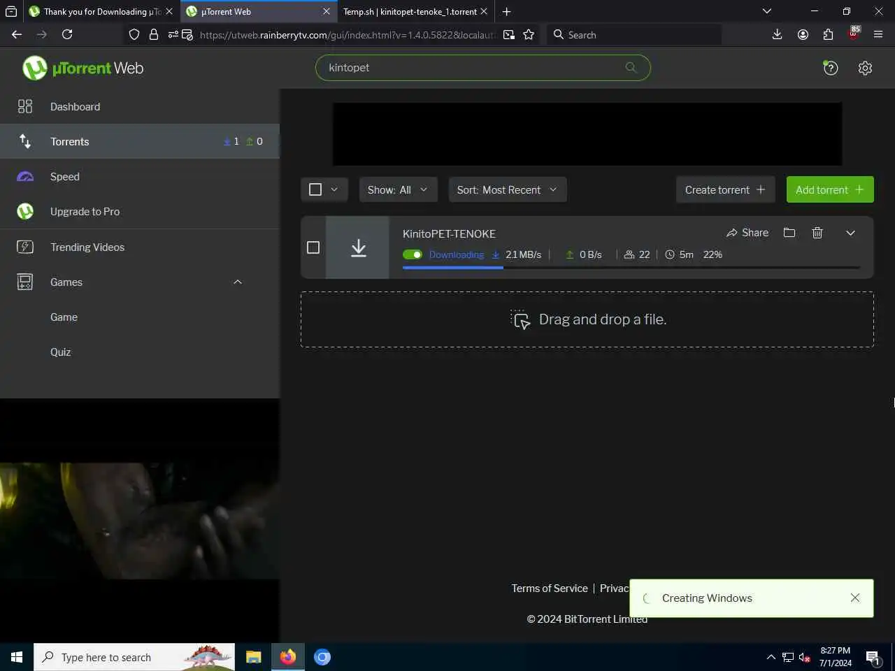The width and height of the screenshot is (895, 671).
Task: Open the dropdown arrow beside select-all checkbox
Action: [334, 189]
